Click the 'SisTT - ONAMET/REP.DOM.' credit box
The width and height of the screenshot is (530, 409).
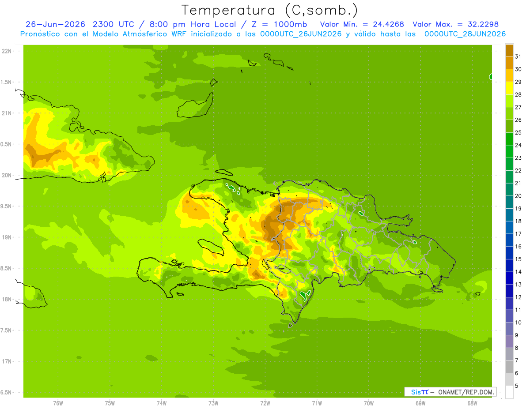point(450,392)
